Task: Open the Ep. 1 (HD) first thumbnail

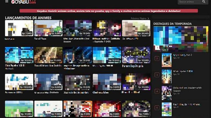Action: pos(19,28)
